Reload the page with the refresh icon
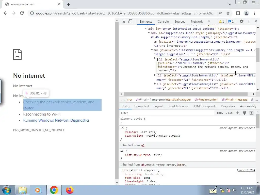This screenshot has width=260, height=195. click(x=22, y=13)
